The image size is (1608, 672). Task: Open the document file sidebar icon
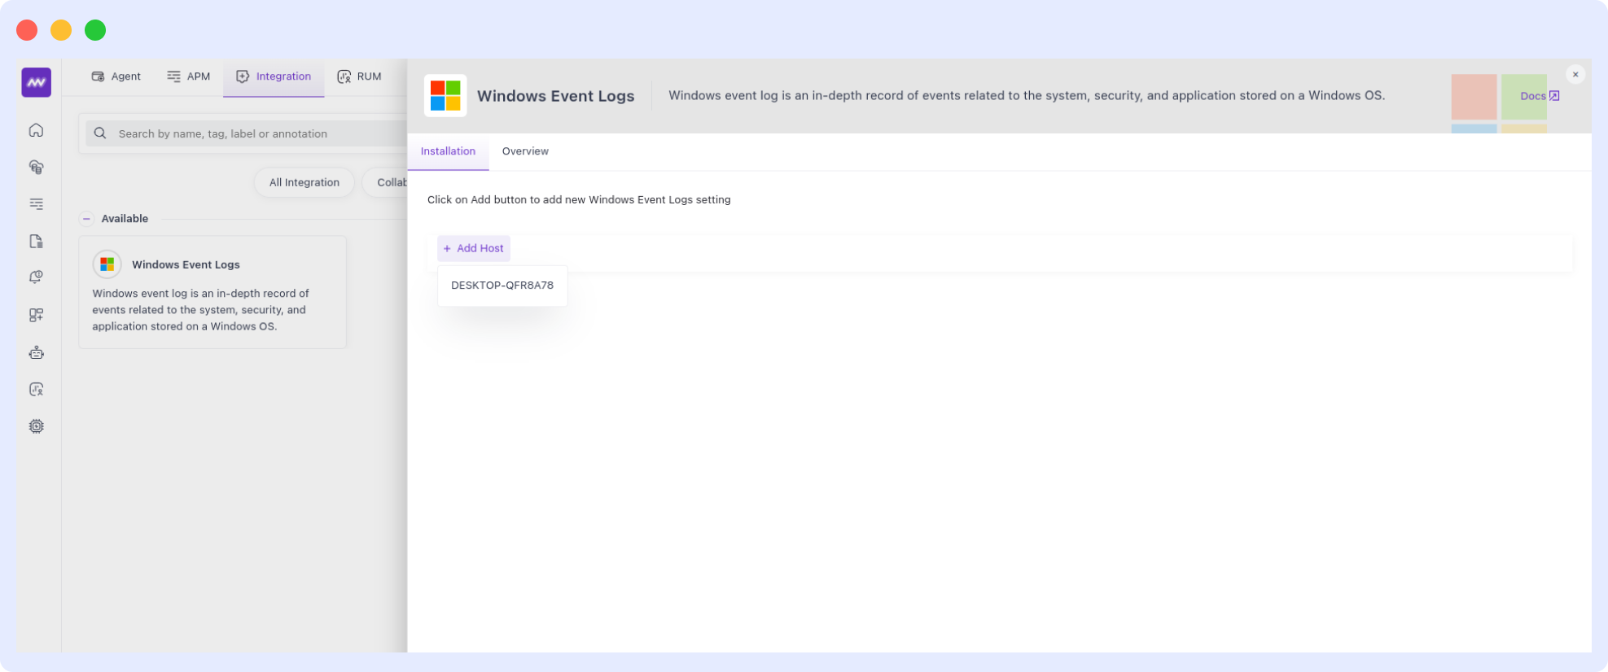click(36, 241)
